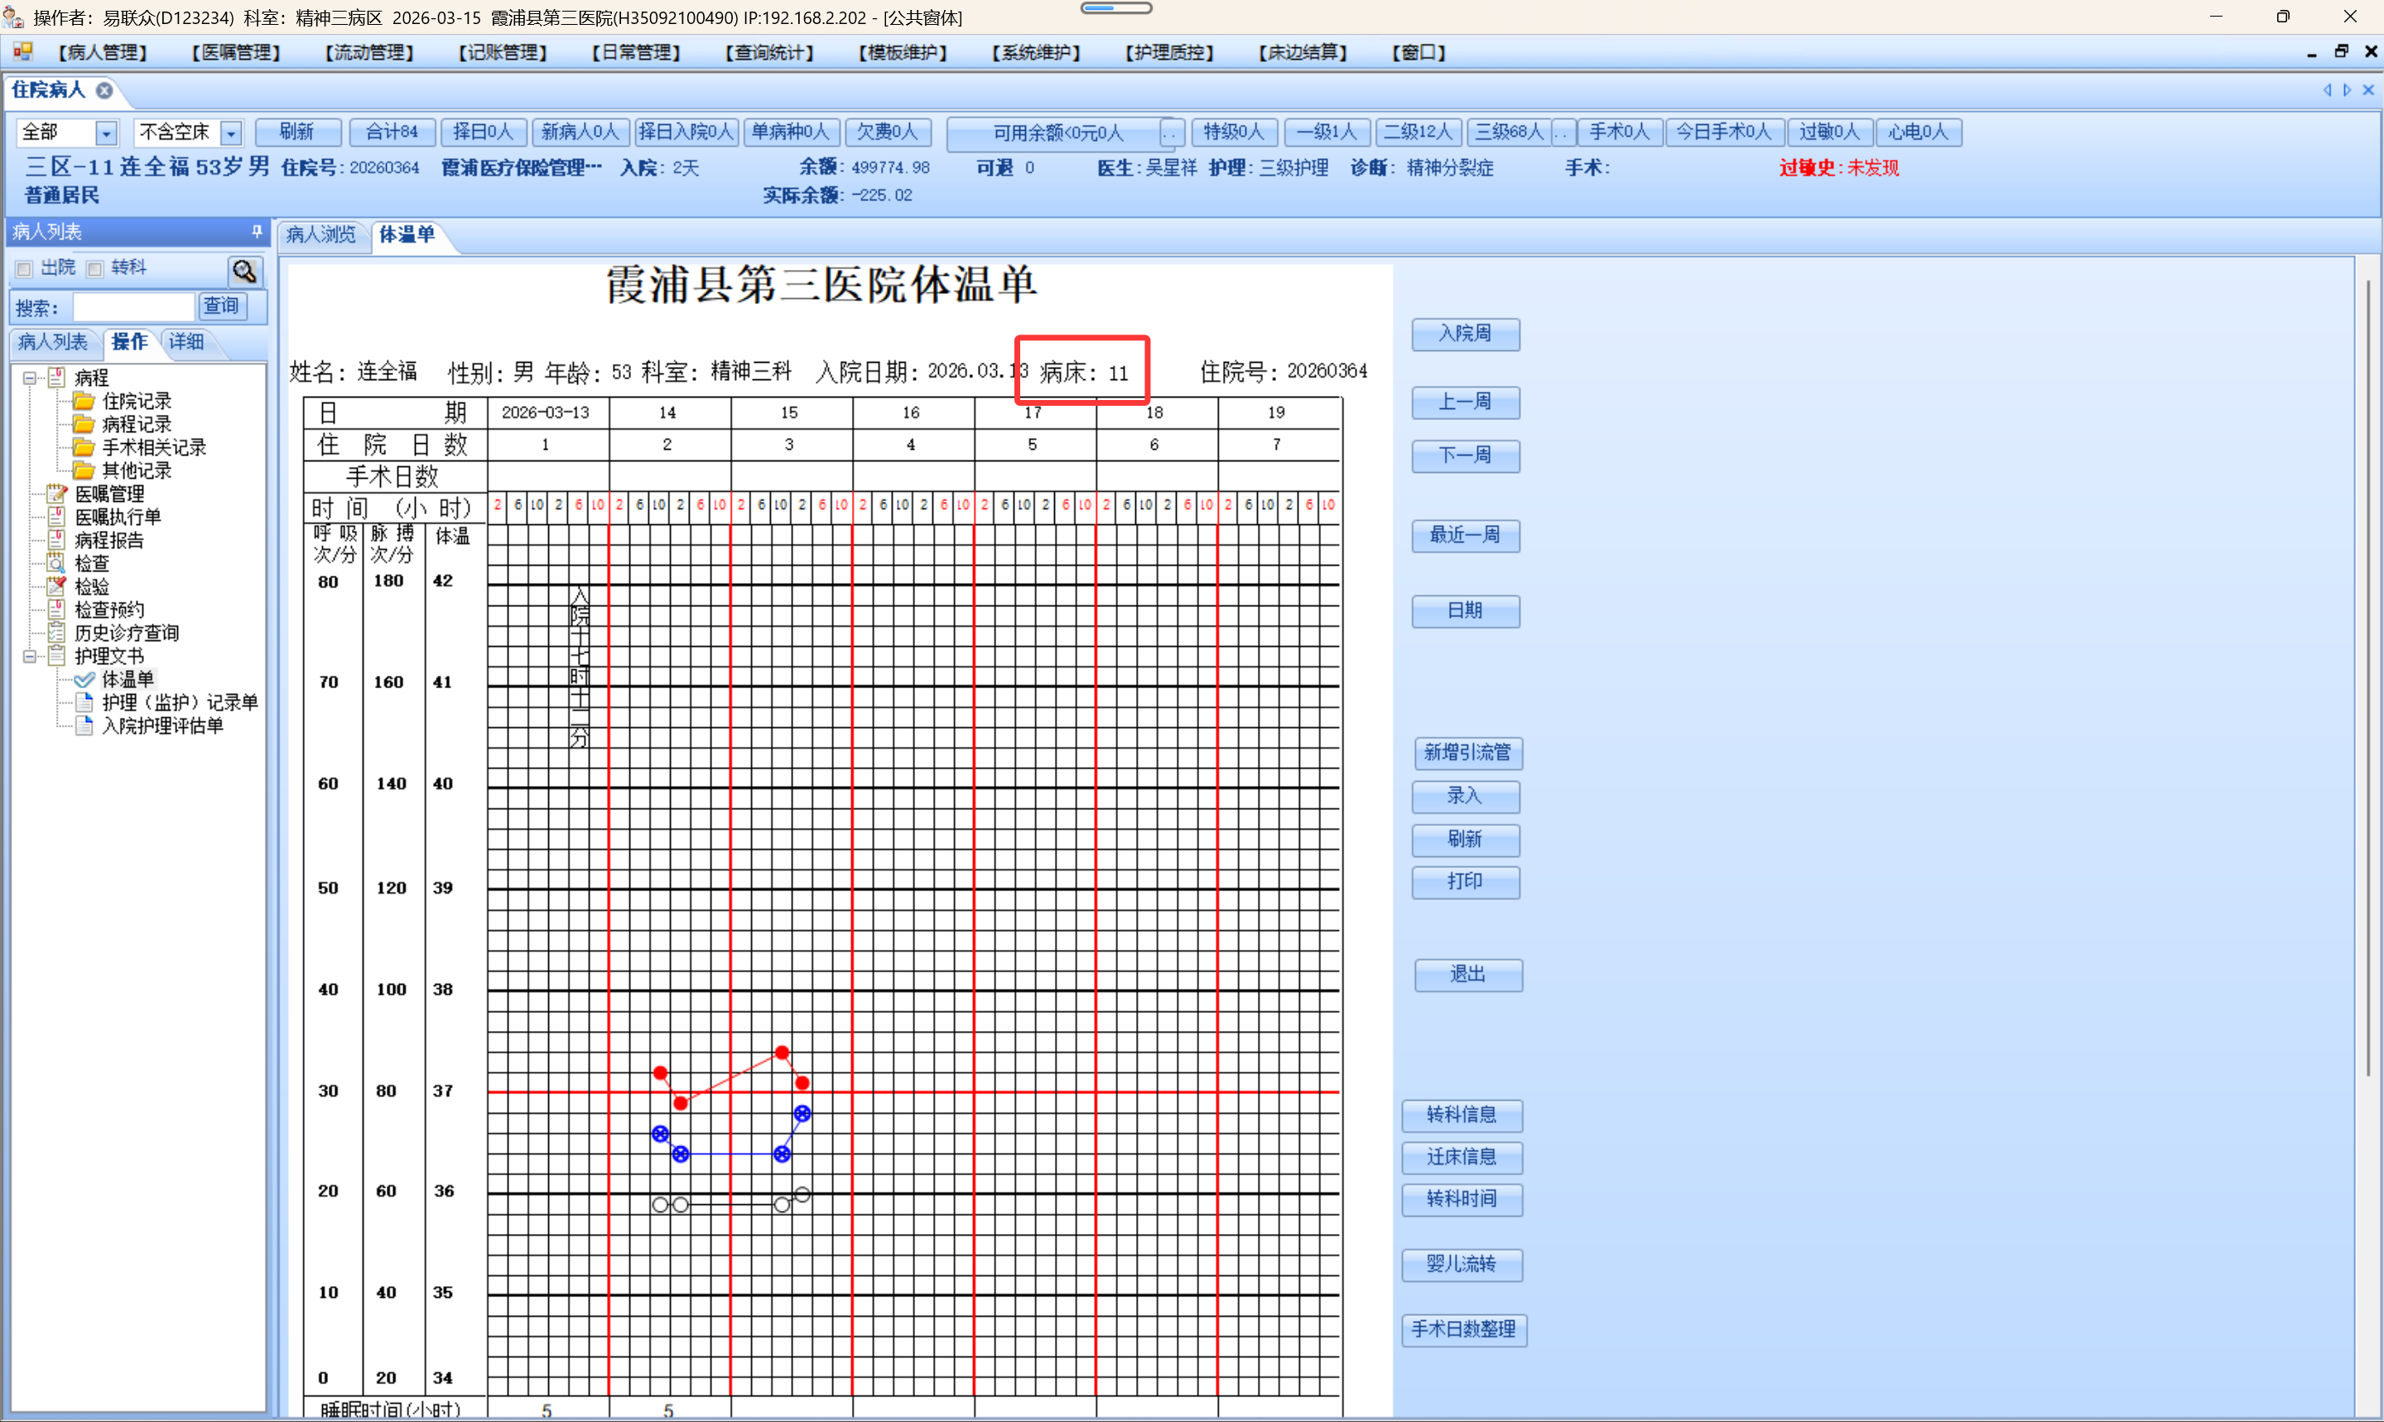
Task: Enable the 出院 checkbox
Action: [x=24, y=269]
